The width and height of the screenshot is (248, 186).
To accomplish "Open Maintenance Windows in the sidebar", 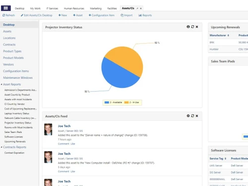I will point(18,78).
